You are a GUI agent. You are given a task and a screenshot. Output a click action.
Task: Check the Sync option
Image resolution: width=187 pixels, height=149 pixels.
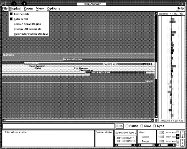click(155, 126)
